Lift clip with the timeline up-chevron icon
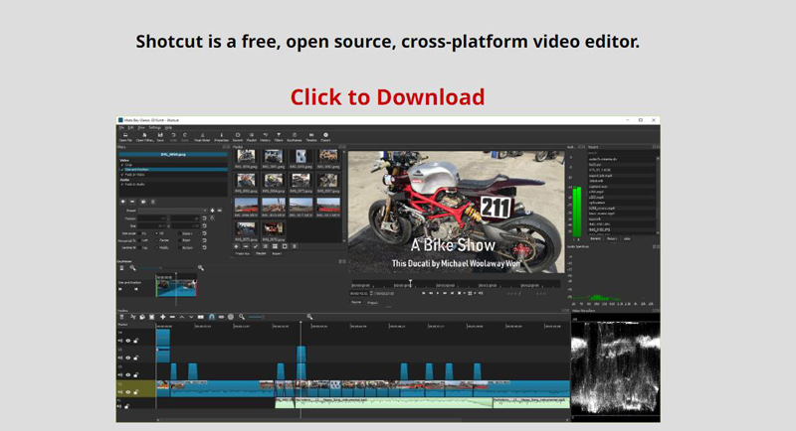 coord(182,317)
